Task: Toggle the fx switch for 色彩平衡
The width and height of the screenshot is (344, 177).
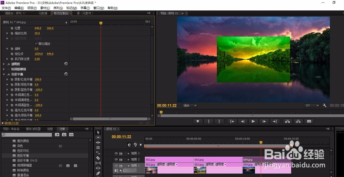Action: coord(9,74)
